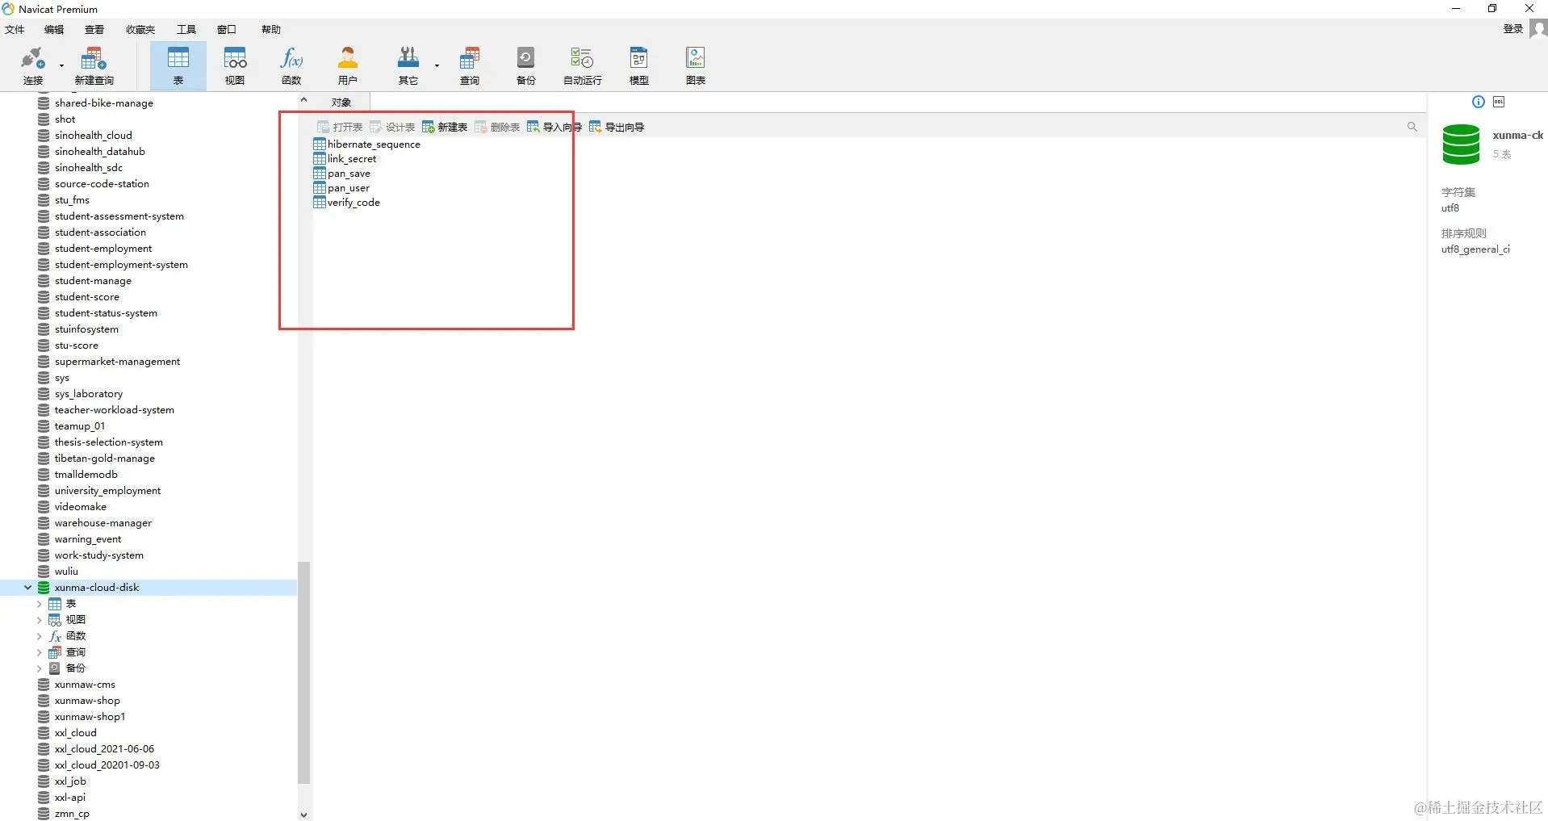Open the 文件 menu

tap(15, 30)
